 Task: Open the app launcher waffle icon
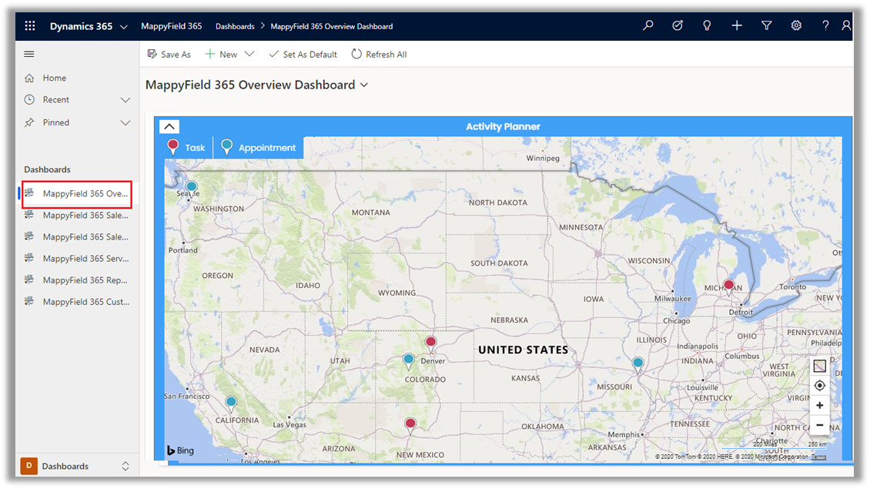pyautogui.click(x=30, y=26)
